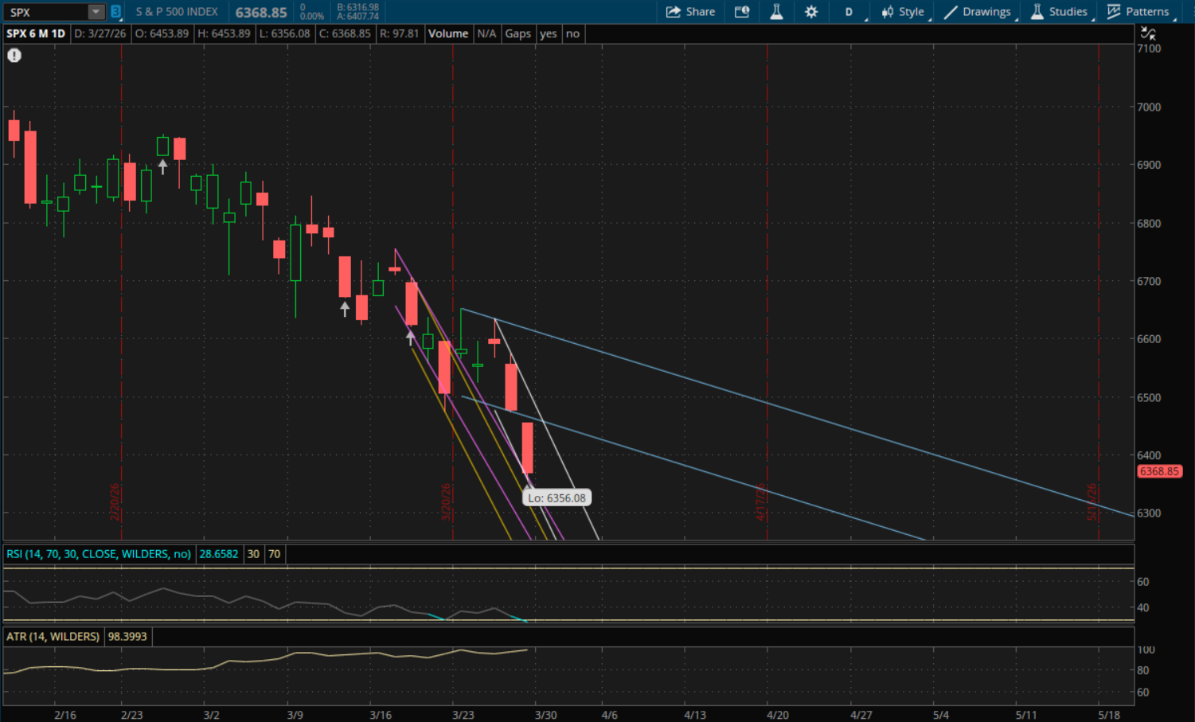Click the collapse chart axis arrows icon

tap(1148, 33)
